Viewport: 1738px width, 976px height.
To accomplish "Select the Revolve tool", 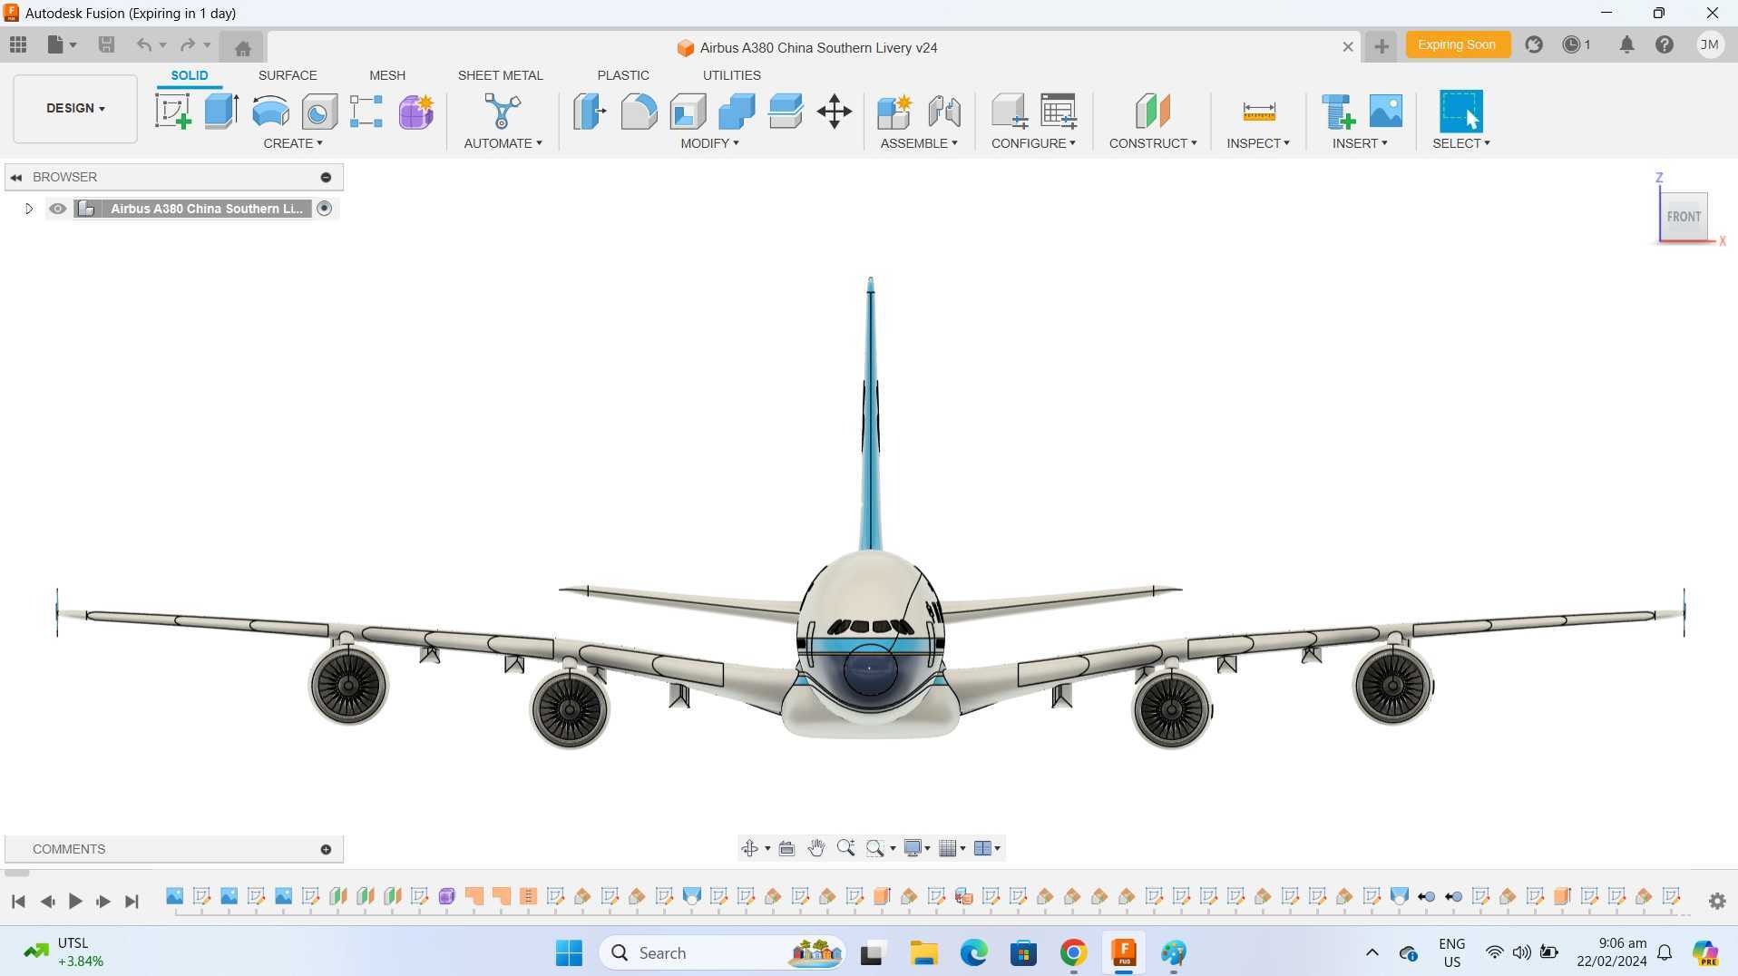I will pyautogui.click(x=270, y=112).
